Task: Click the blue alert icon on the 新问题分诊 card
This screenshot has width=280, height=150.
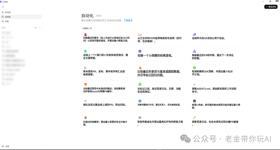Action: pyautogui.click(x=140, y=101)
